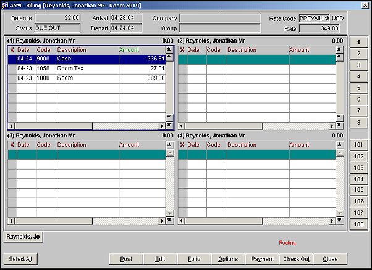Select the Reynolds, Jo guest tab
This screenshot has width=372, height=270.
pyautogui.click(x=22, y=236)
